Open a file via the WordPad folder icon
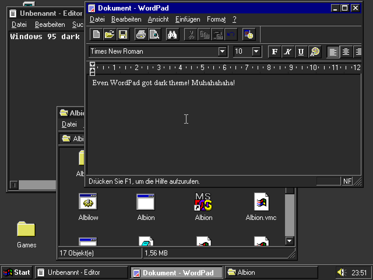373x280 pixels. (x=110, y=34)
